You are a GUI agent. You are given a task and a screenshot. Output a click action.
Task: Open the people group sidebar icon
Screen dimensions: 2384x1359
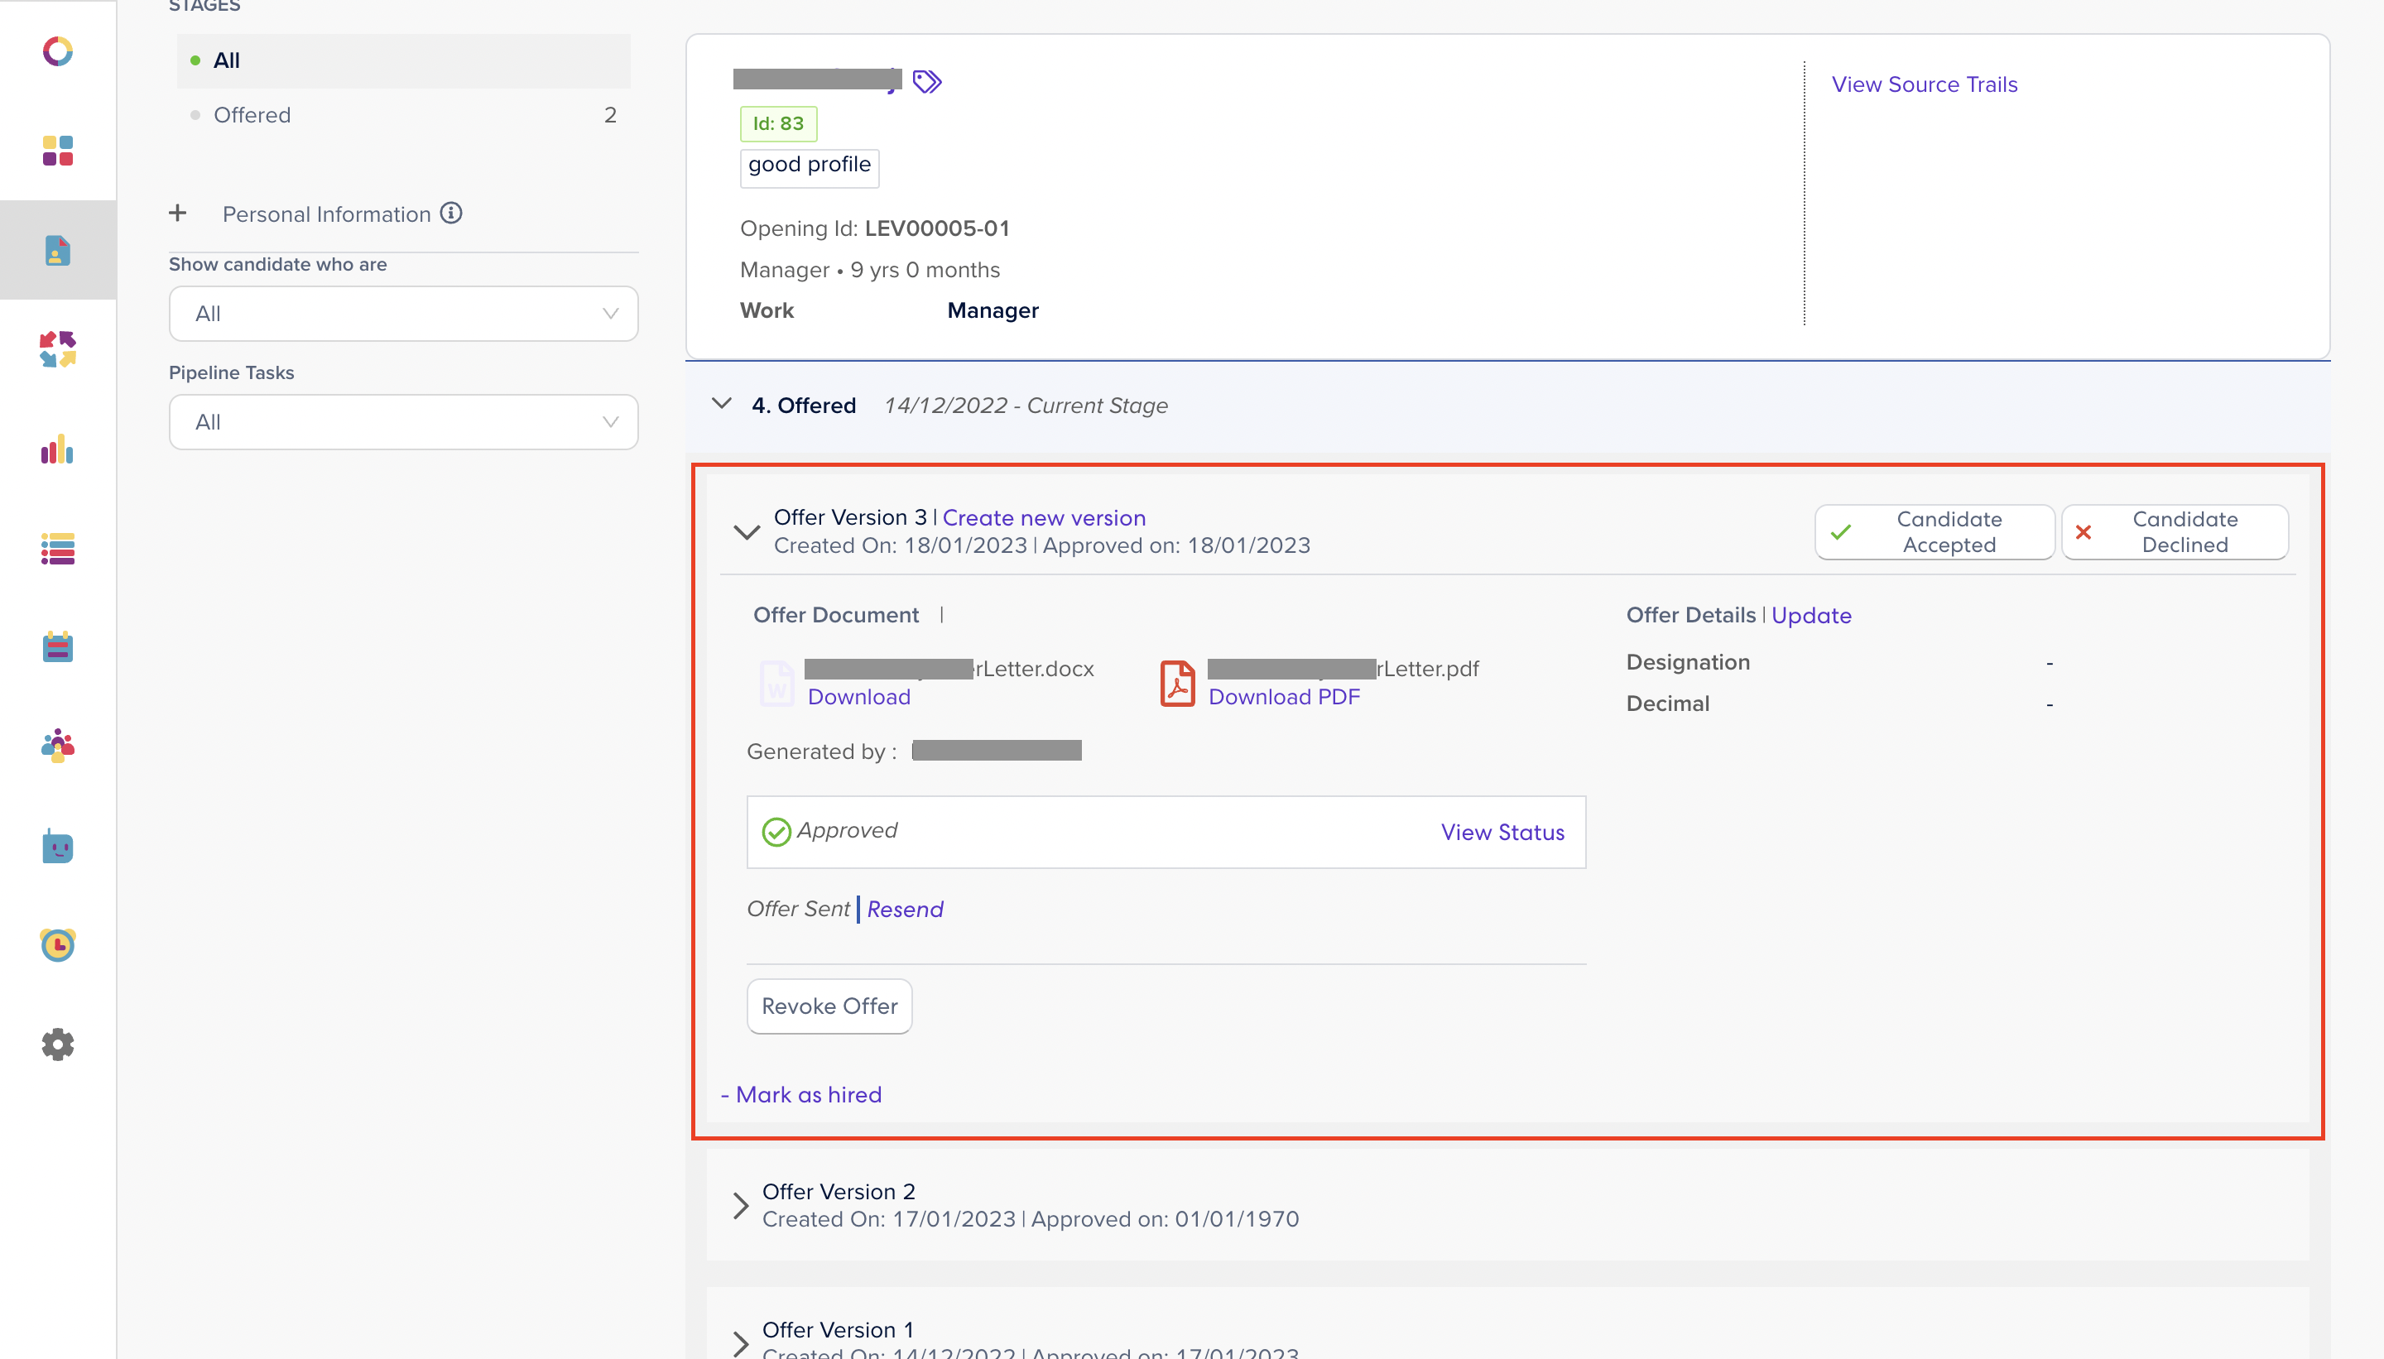point(58,746)
